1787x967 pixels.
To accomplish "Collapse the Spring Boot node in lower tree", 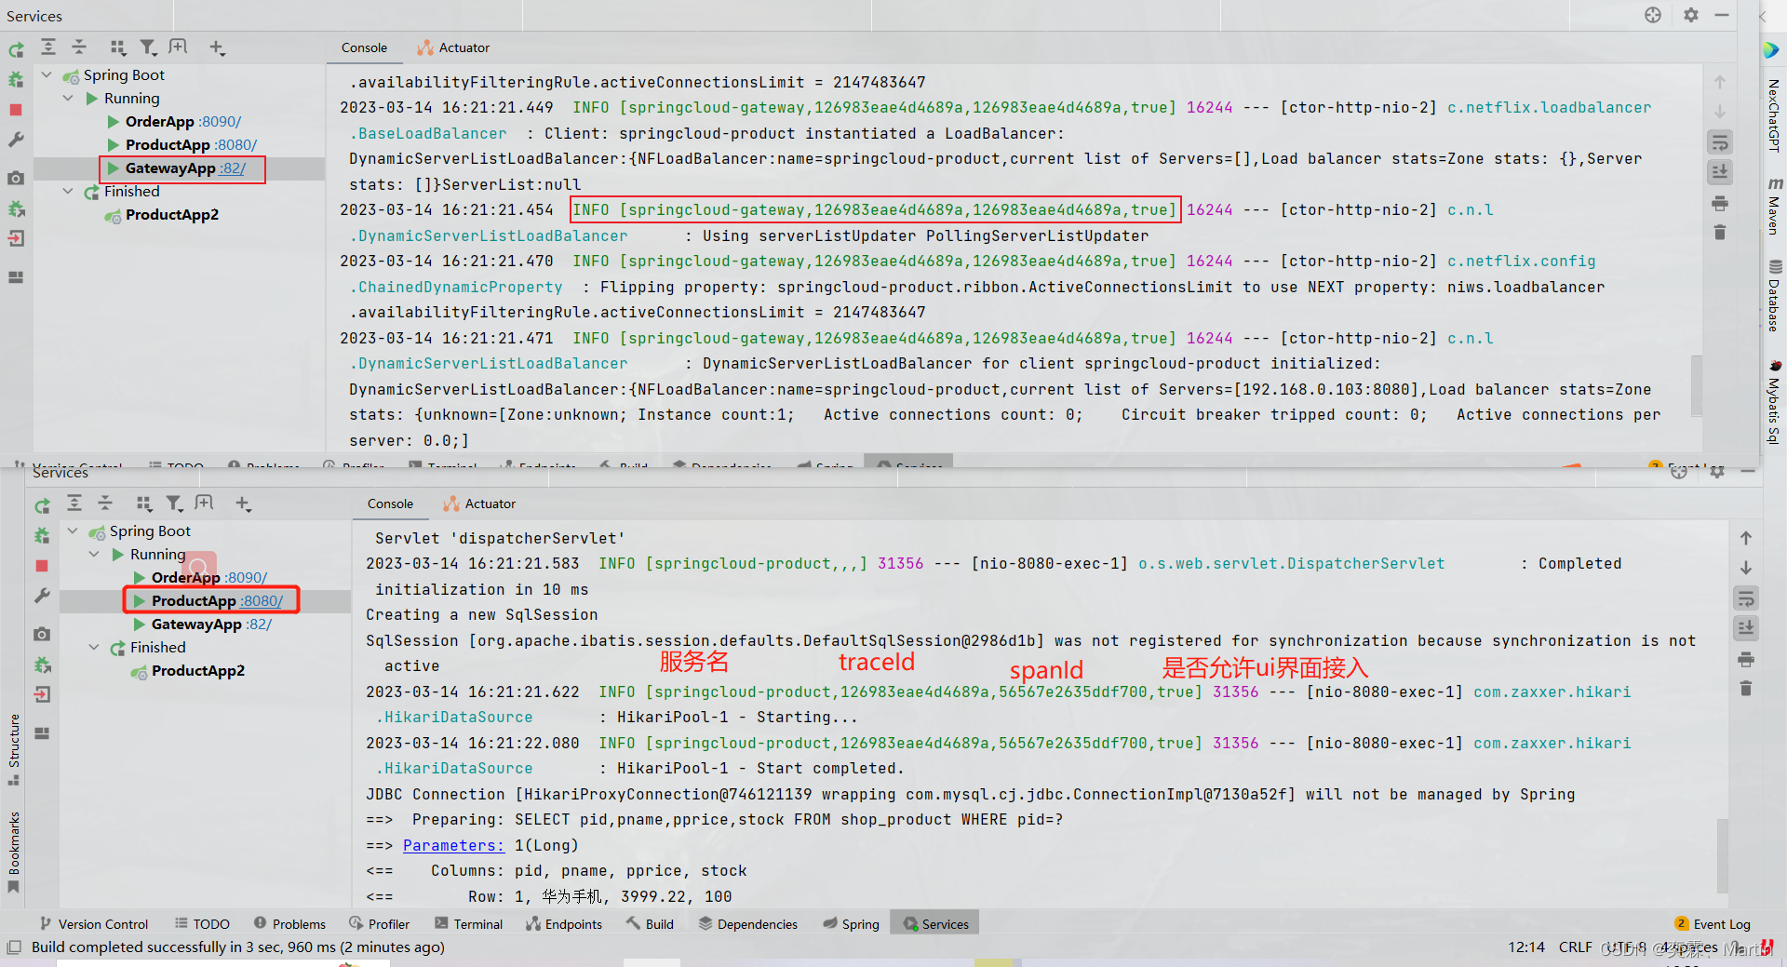I will 73,531.
